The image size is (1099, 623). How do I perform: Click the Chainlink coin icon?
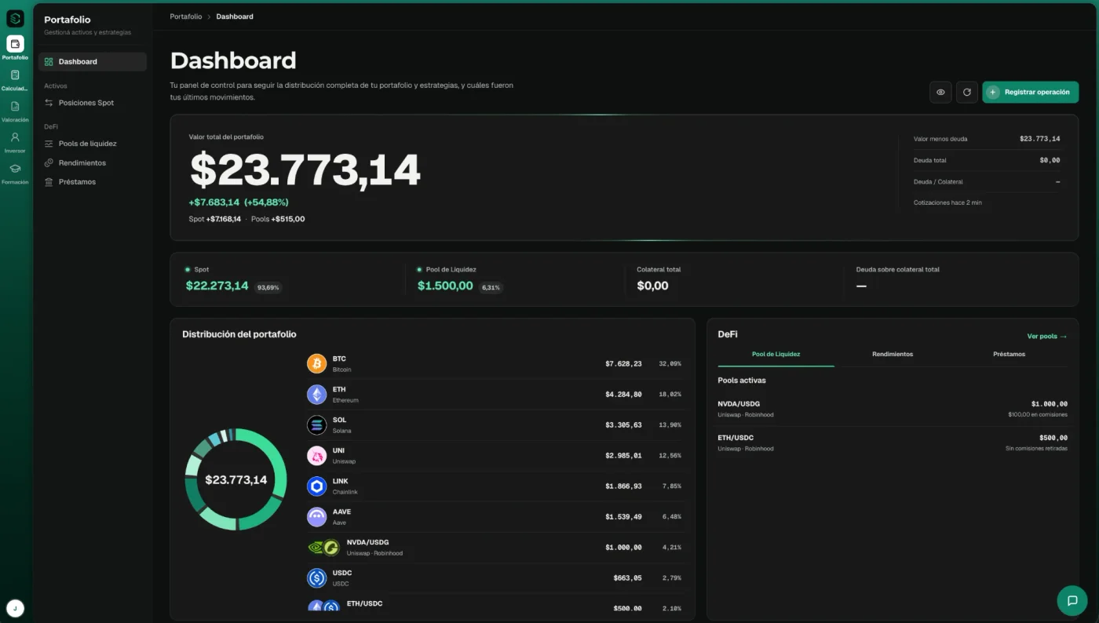(x=316, y=486)
